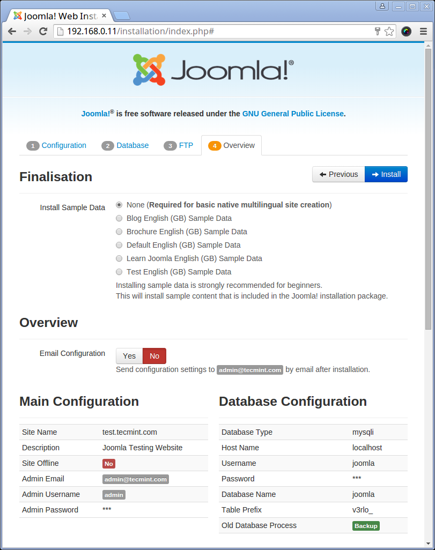Viewport: 435px width, 550px height.
Task: Set Email Configuration to No
Action: point(154,356)
